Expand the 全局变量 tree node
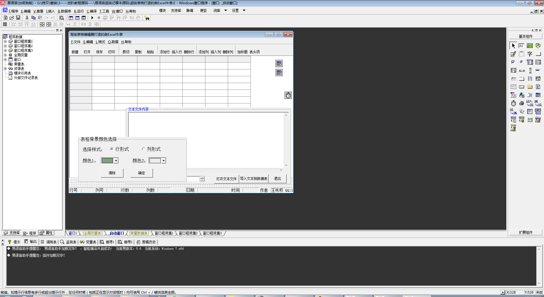544x297 pixels. coord(5,55)
